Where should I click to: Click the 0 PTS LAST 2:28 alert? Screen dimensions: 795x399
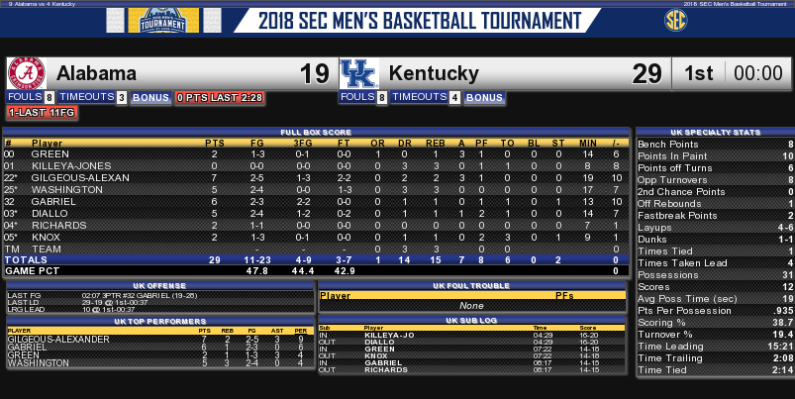click(x=220, y=98)
